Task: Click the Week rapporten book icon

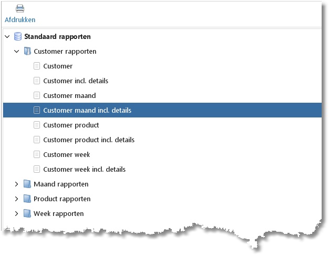Action: pyautogui.click(x=27, y=214)
